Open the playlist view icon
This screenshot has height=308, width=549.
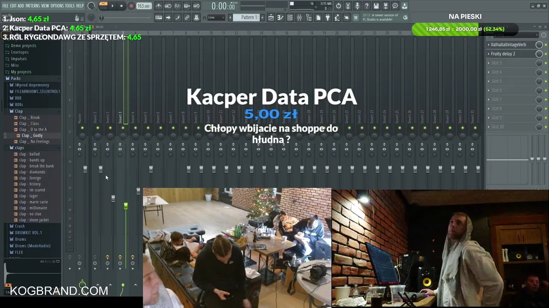pos(271,18)
